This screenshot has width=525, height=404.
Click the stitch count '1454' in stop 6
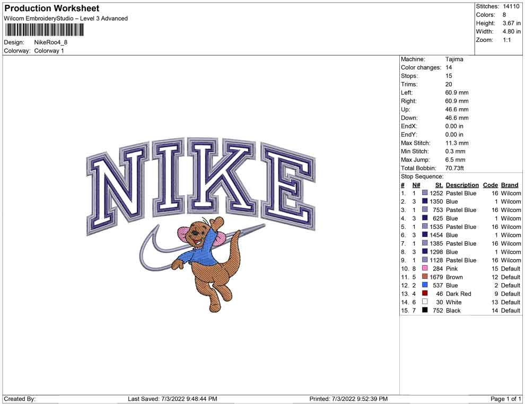coord(436,235)
